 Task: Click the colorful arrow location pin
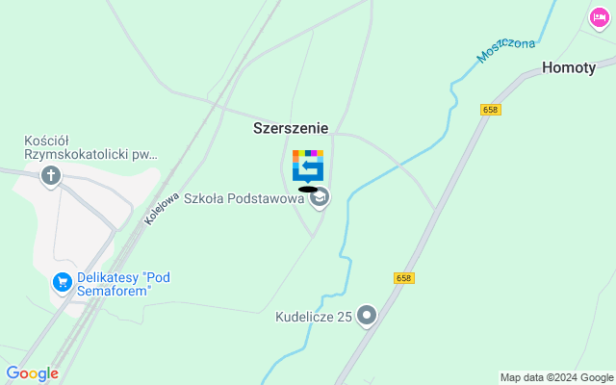pos(308,167)
